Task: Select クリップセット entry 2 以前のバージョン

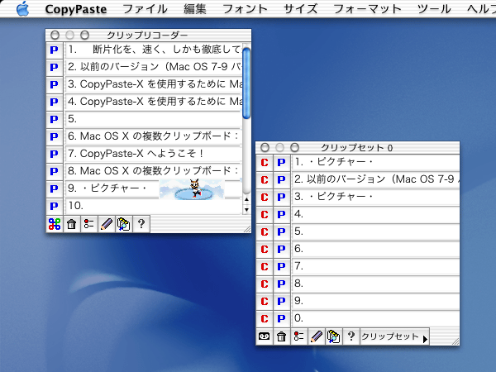Action: tap(375, 179)
